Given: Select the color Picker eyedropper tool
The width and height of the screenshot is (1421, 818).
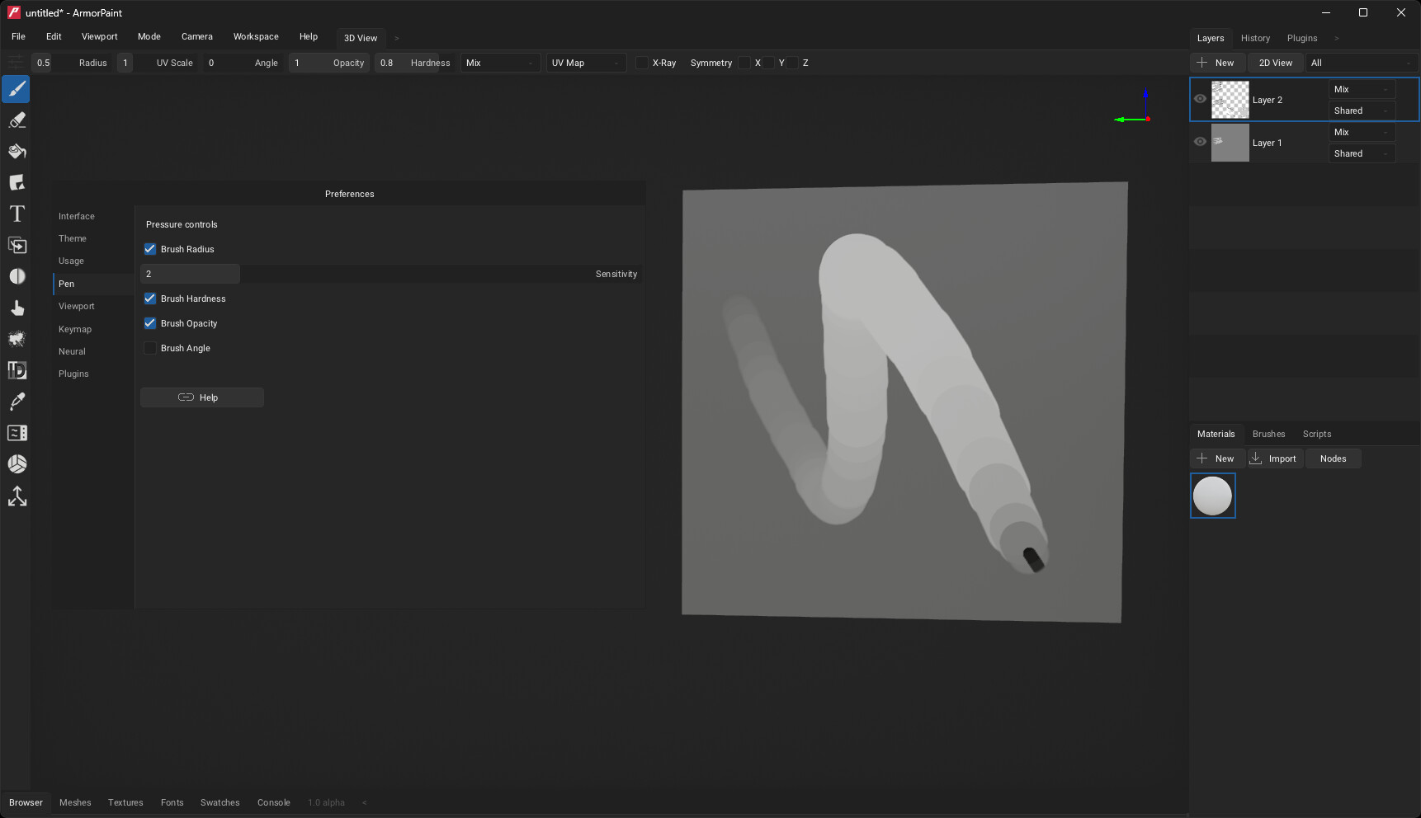Looking at the screenshot, I should pos(17,402).
